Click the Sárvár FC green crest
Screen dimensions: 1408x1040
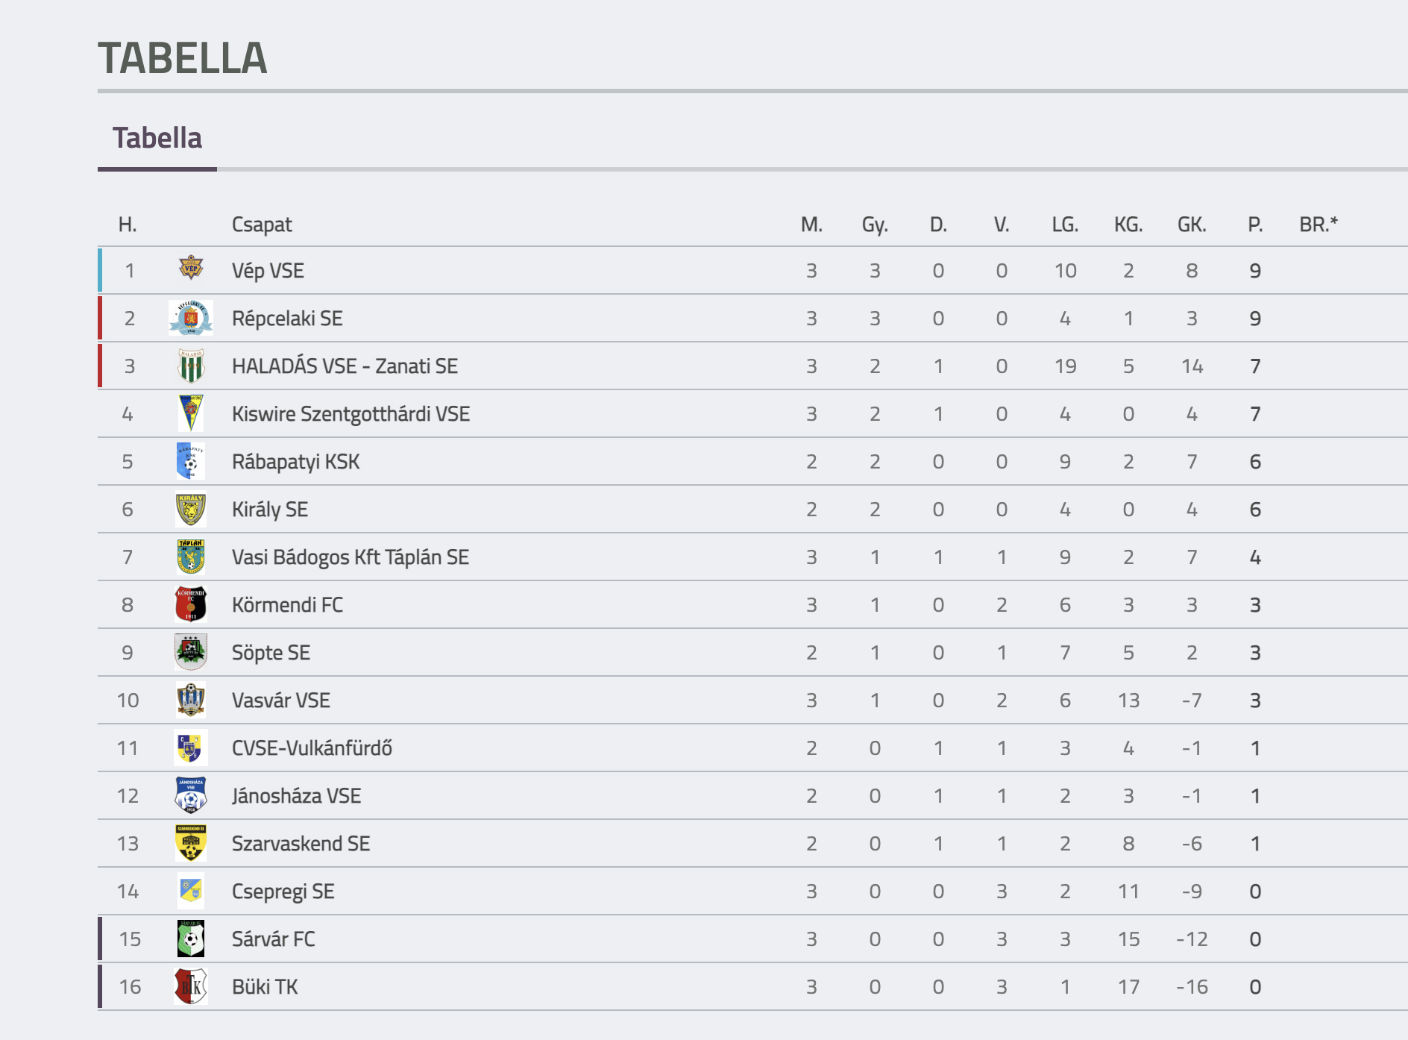click(191, 939)
